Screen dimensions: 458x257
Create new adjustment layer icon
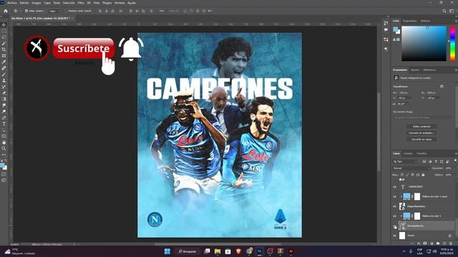coord(432,243)
